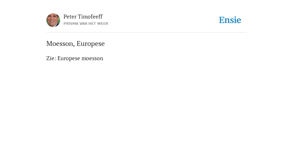The image size is (293, 146).
Task: Click the surname Timofeeff in the header
Action: [90, 17]
